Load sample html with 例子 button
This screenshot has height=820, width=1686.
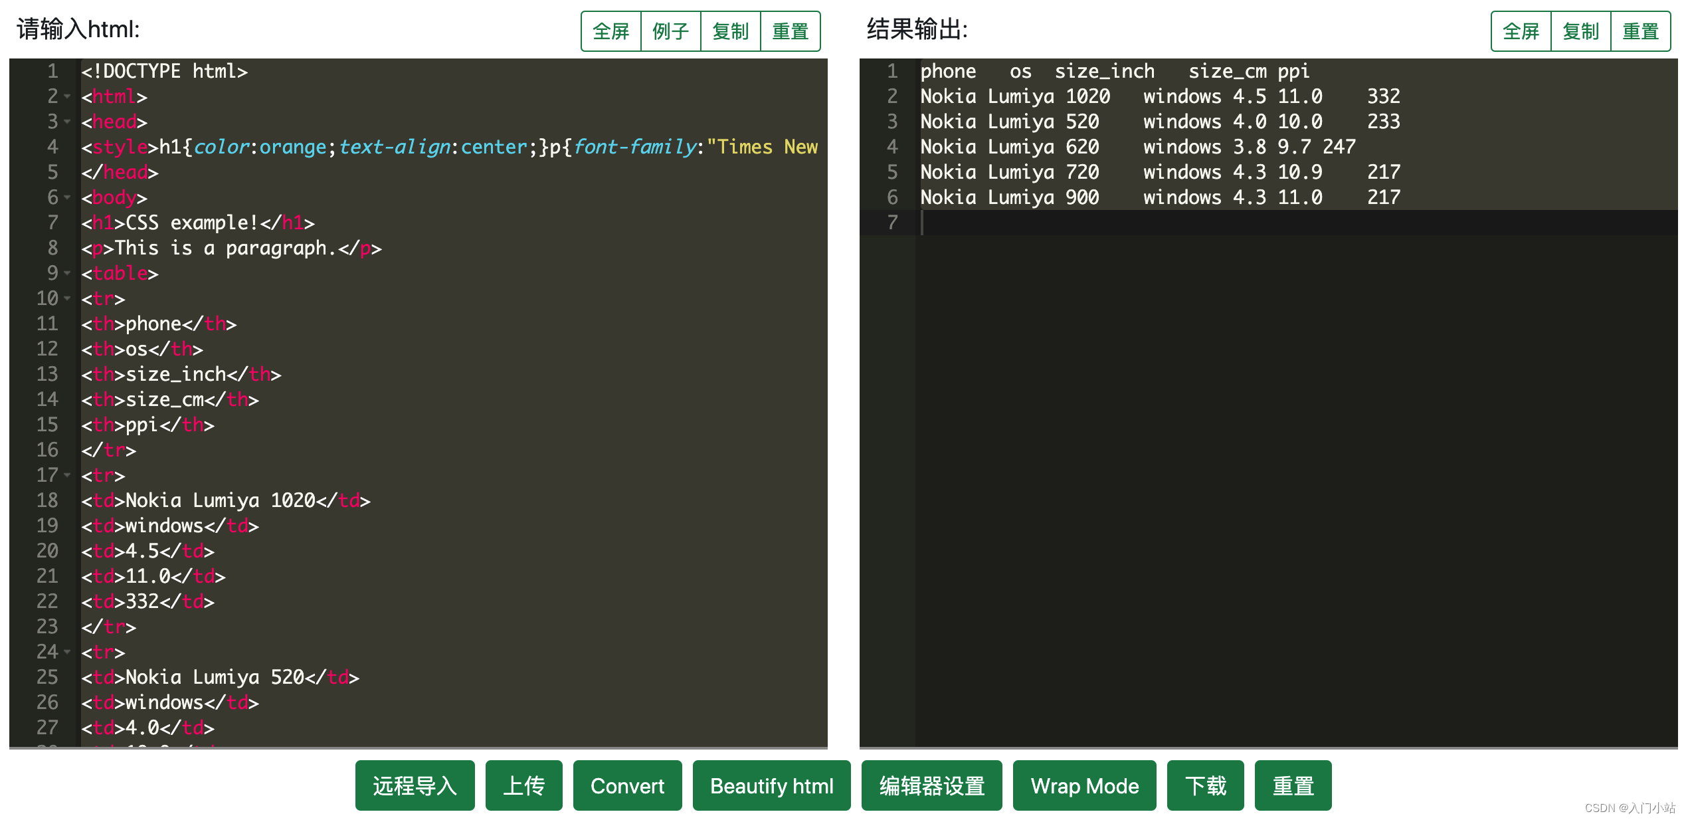pyautogui.click(x=670, y=31)
